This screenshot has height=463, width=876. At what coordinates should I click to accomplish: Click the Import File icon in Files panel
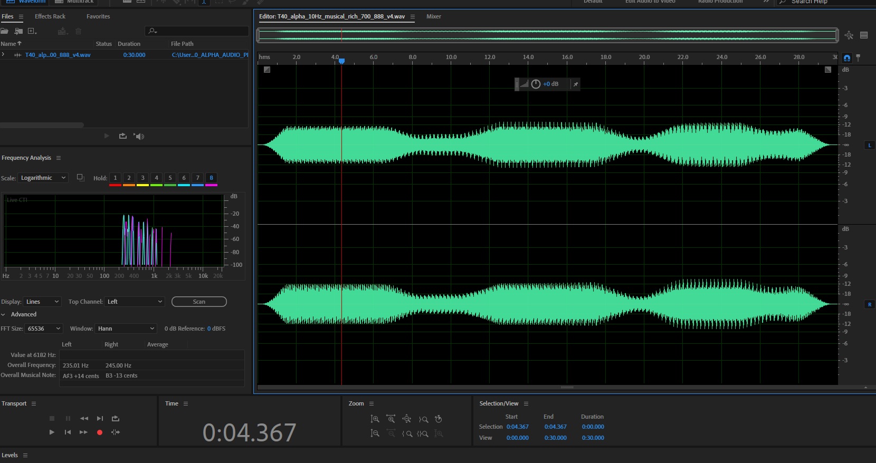18,31
